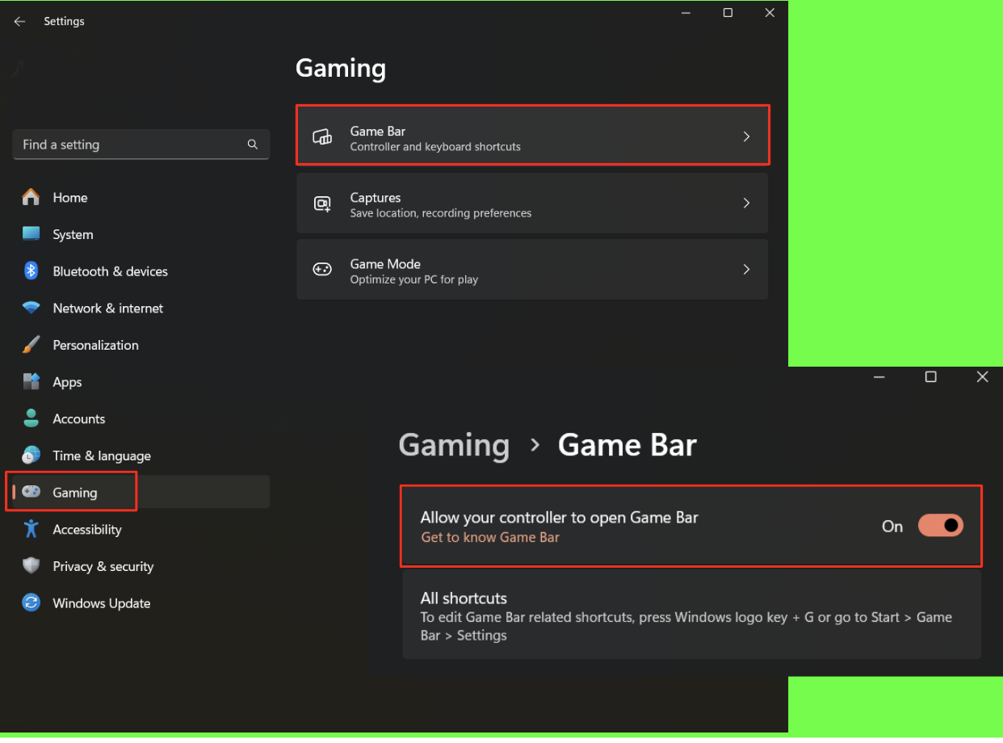Click the Windows Update refresh icon
The width and height of the screenshot is (1003, 743).
pyautogui.click(x=31, y=603)
